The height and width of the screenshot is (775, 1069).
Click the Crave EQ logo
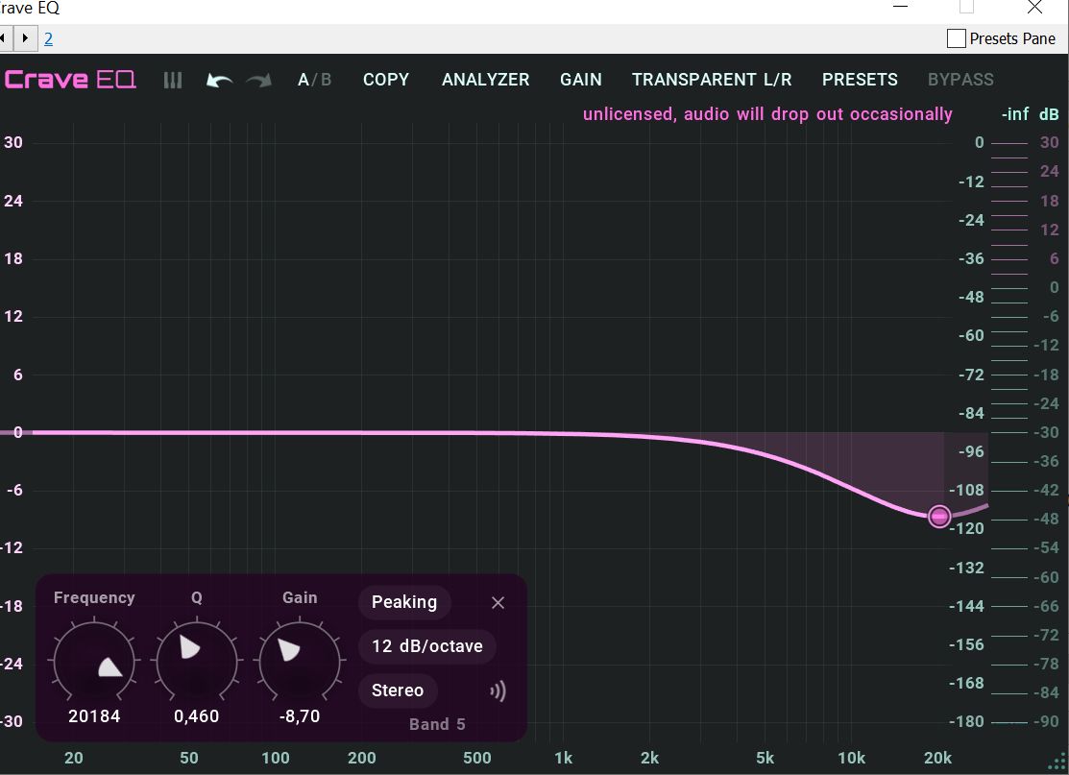(x=70, y=80)
